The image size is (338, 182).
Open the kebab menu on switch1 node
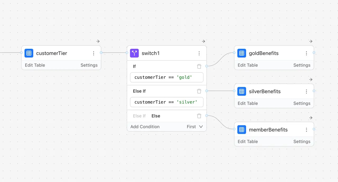pos(199,53)
